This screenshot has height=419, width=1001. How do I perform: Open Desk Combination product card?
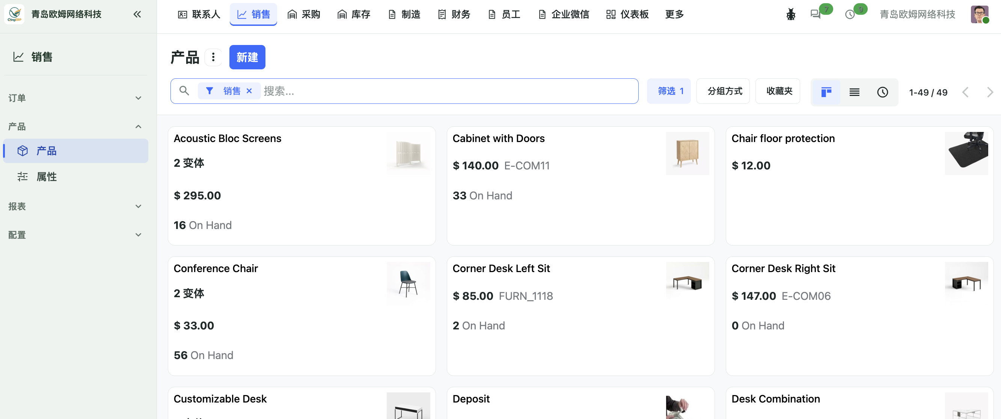click(859, 404)
